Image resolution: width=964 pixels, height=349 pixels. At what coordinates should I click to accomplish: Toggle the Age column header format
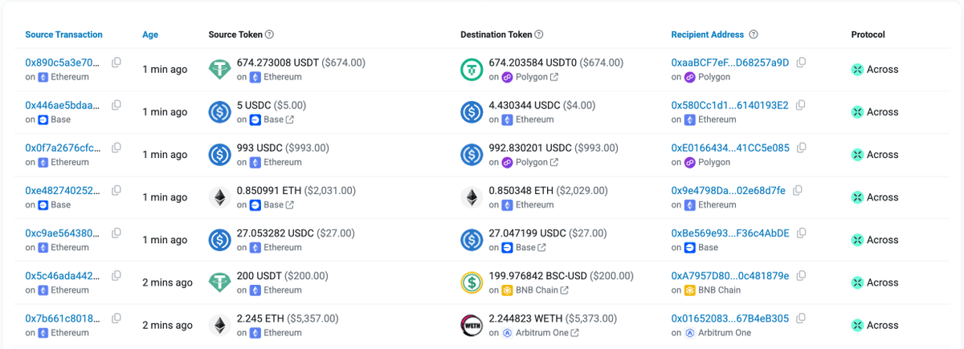tap(150, 34)
